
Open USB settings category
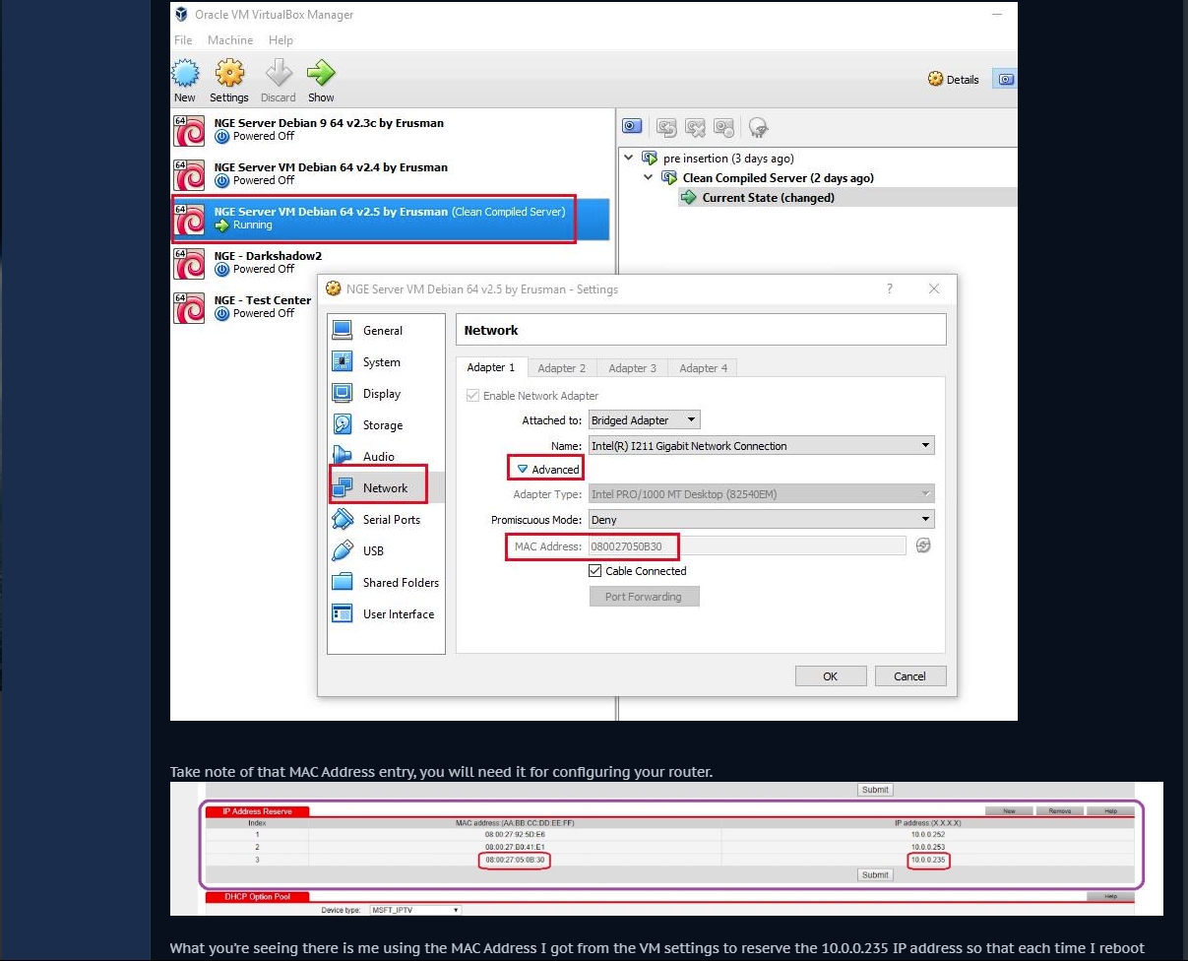[386, 551]
